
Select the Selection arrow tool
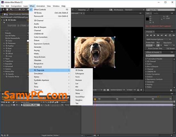[4, 10]
